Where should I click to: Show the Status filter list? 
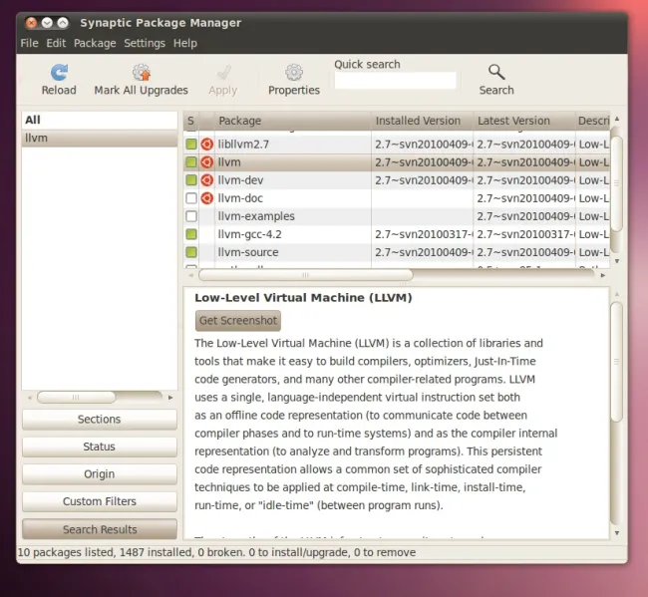(99, 447)
